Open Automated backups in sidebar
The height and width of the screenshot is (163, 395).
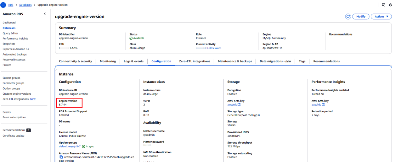[x=15, y=54]
